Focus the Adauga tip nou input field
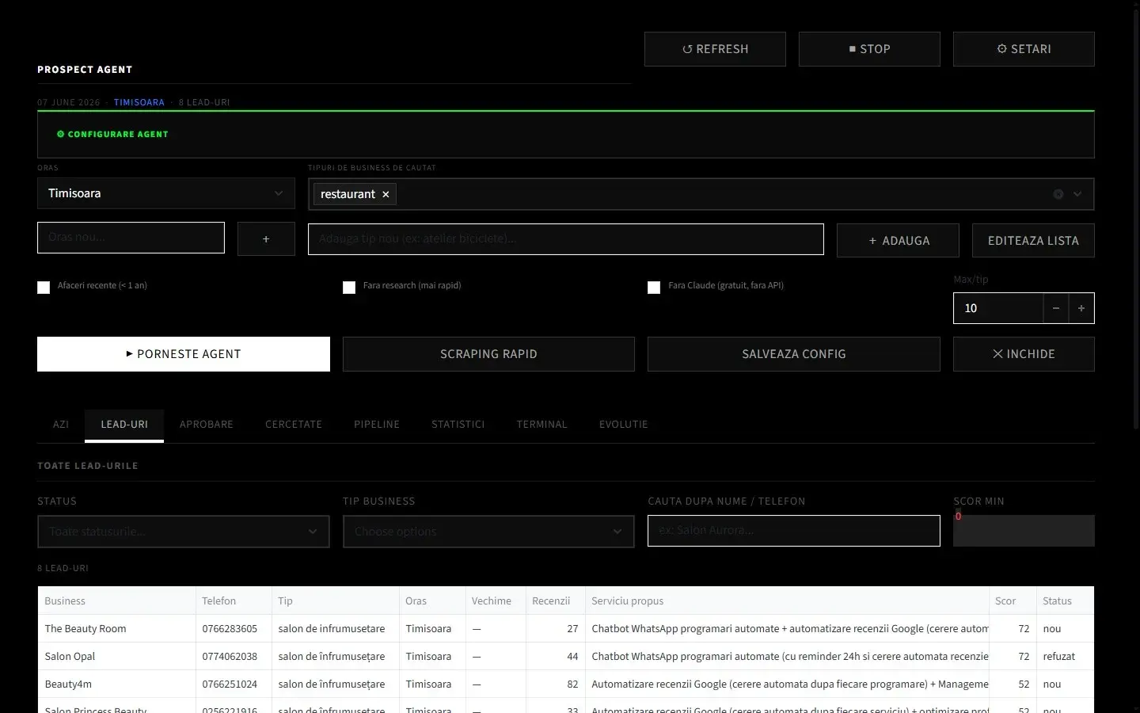Viewport: 1140px width, 713px height. [566, 239]
